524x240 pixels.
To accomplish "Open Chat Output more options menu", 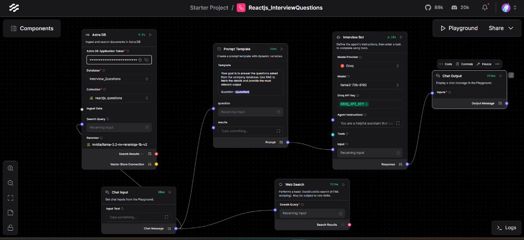I will [x=497, y=64].
